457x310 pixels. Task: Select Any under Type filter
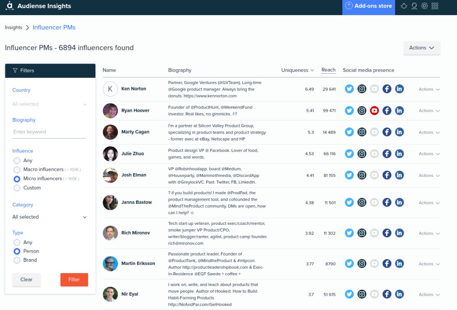click(x=17, y=242)
